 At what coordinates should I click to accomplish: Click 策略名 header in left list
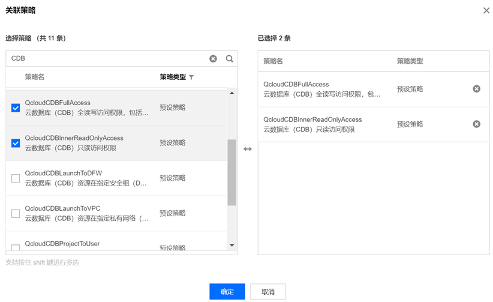tap(35, 77)
